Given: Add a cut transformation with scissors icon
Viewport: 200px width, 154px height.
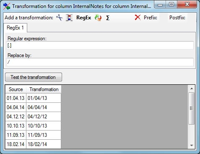Looking at the screenshot, I should click(x=60, y=18).
